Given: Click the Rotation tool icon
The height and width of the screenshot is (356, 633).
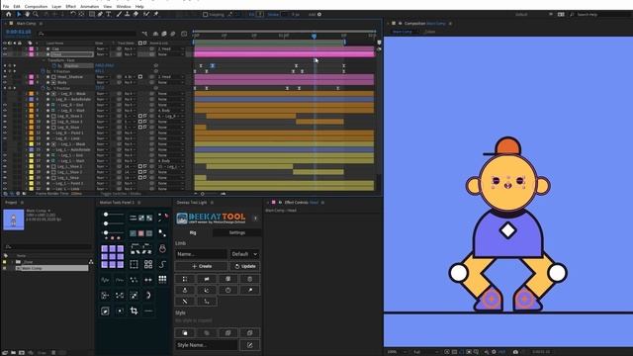Looking at the screenshot, I should (73, 14).
